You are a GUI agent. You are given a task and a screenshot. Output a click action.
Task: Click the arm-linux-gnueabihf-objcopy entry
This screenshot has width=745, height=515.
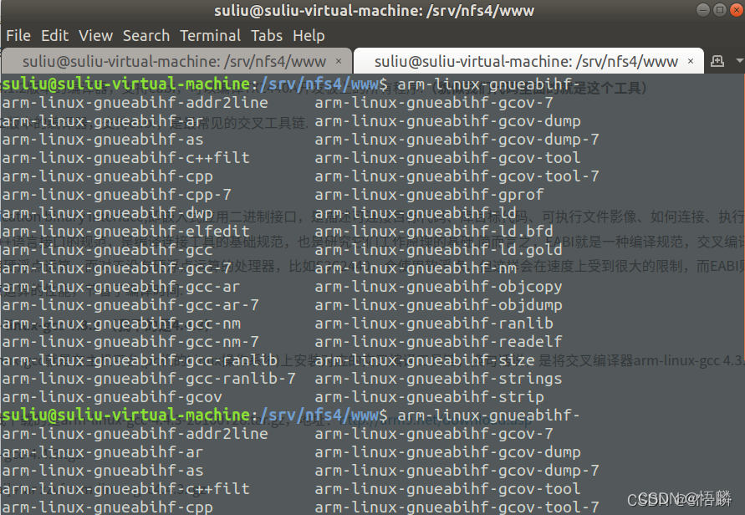438,287
